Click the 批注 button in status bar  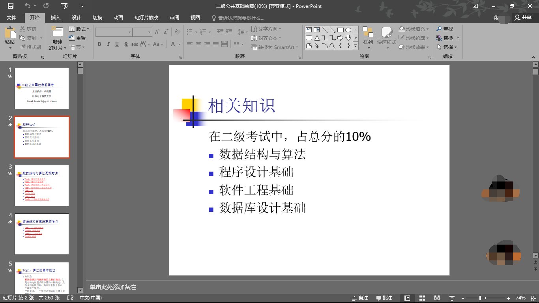click(x=385, y=297)
